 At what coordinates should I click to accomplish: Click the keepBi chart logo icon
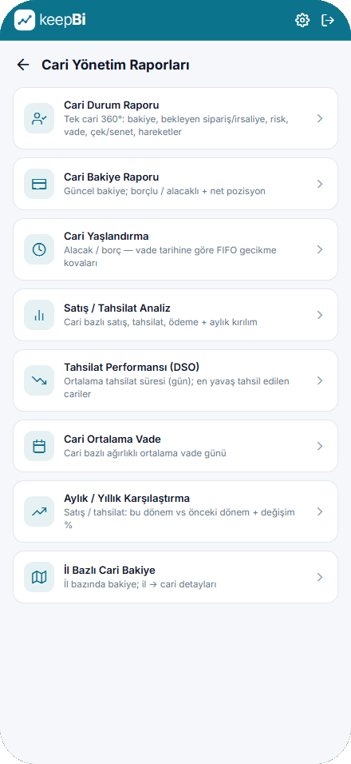25,20
